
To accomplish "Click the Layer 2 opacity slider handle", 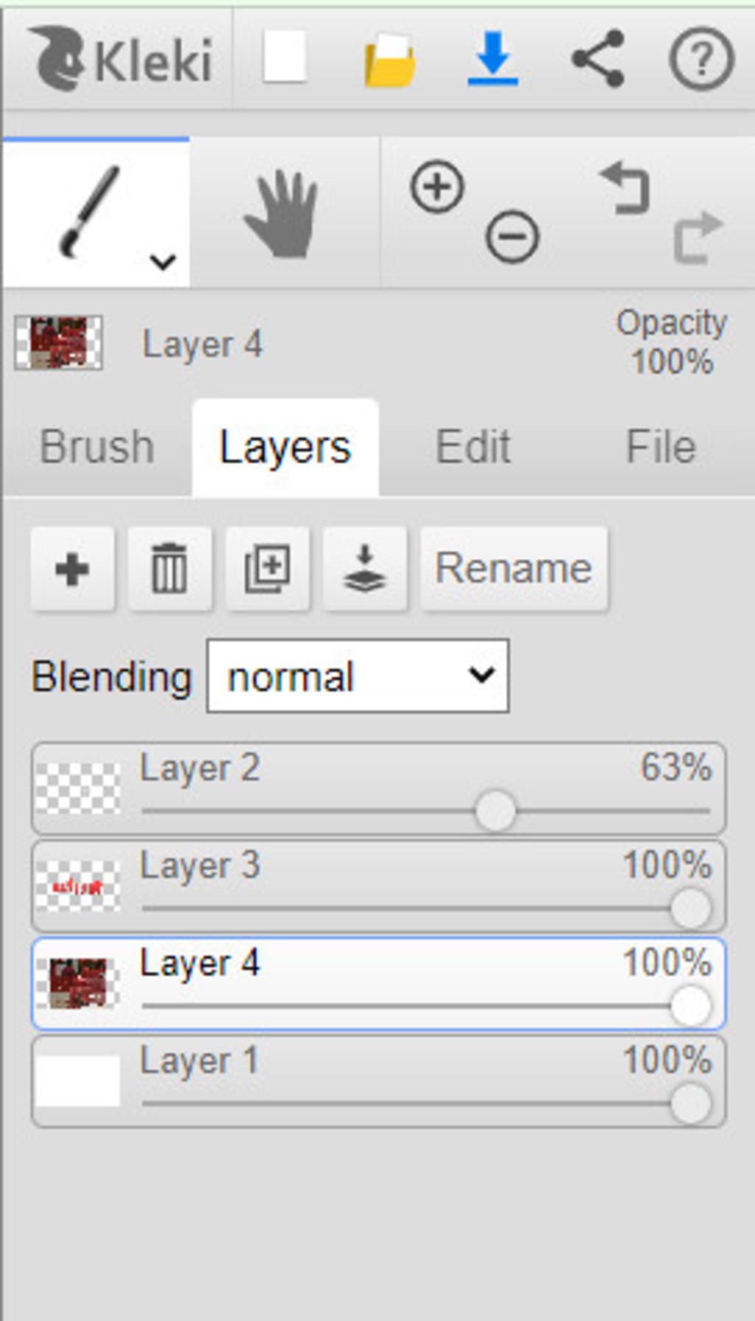I will click(495, 811).
